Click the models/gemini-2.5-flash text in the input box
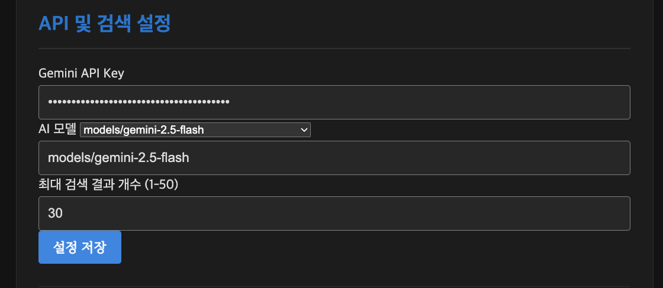This screenshot has height=288, width=663. pyautogui.click(x=118, y=158)
